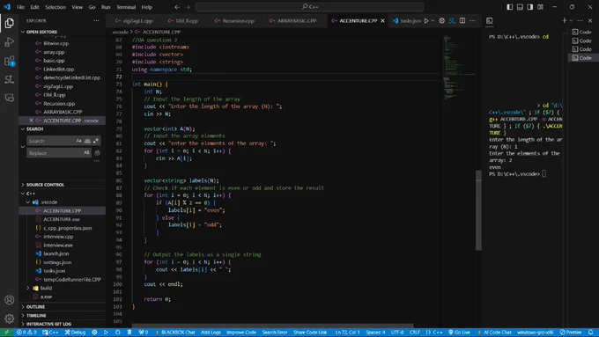
Task: Click Add Logs in status bar
Action: click(x=211, y=333)
